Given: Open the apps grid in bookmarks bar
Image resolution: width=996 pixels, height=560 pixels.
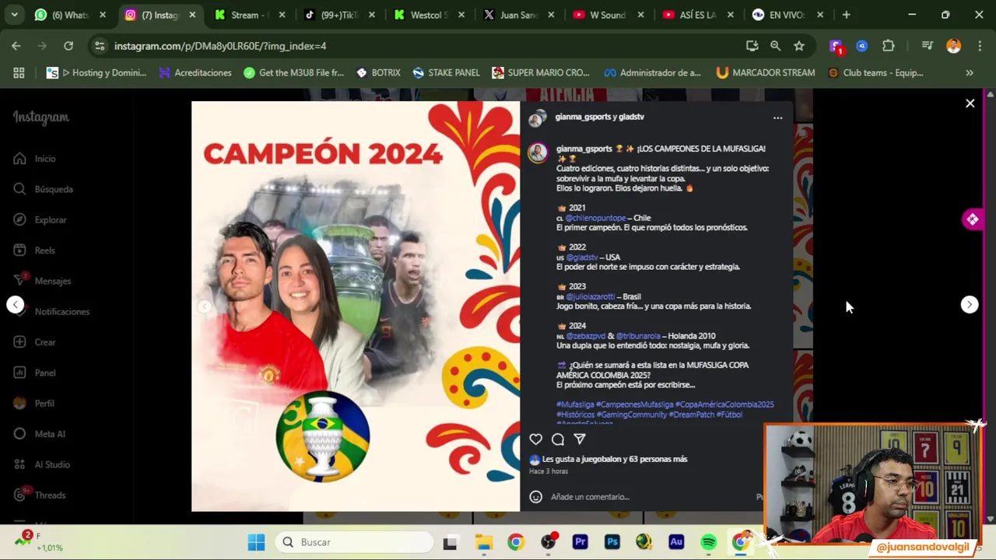Looking at the screenshot, I should pyautogui.click(x=19, y=72).
